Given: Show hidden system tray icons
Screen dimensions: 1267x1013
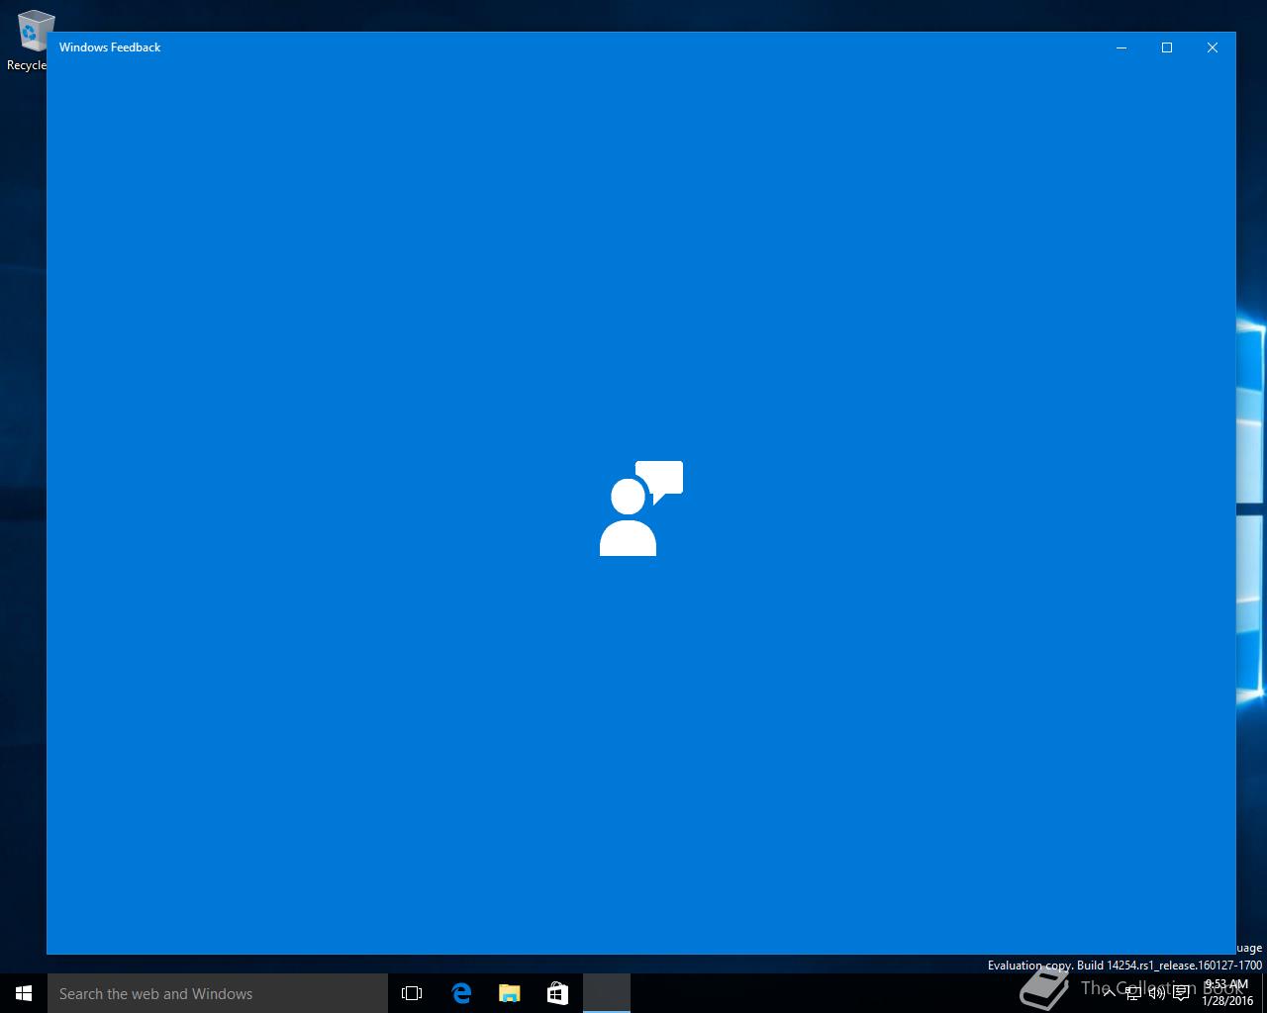Looking at the screenshot, I should 1110,993.
